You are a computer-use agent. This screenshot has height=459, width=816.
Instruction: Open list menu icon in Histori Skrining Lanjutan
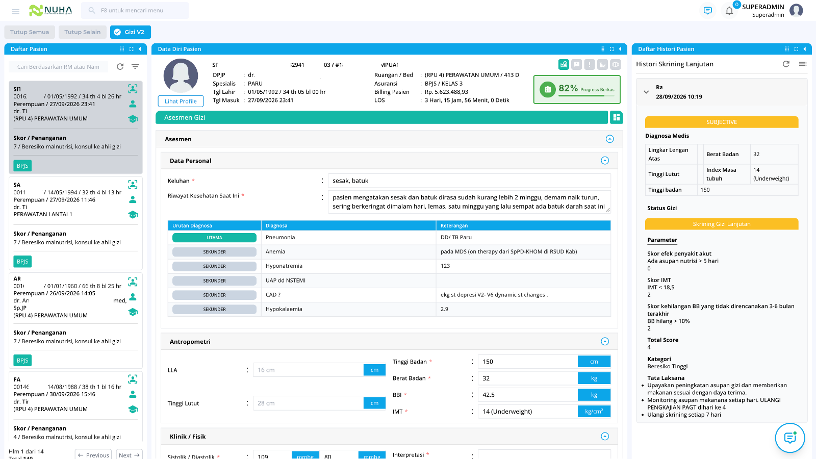[802, 64]
